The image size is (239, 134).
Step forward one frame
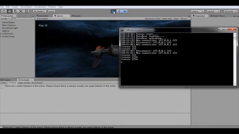coord(125,12)
